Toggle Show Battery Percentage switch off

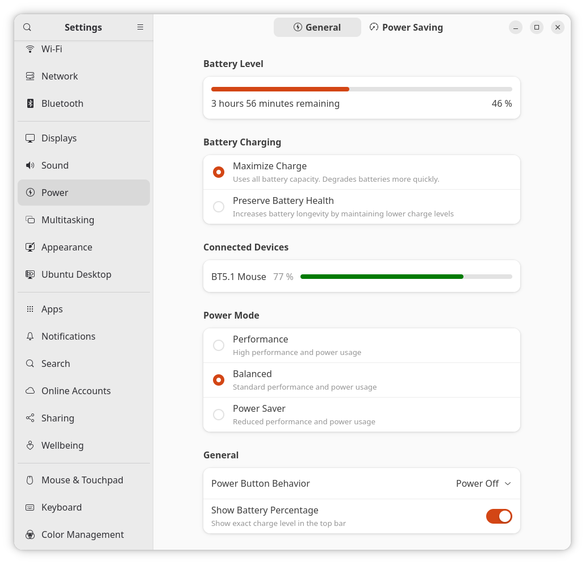tap(499, 516)
